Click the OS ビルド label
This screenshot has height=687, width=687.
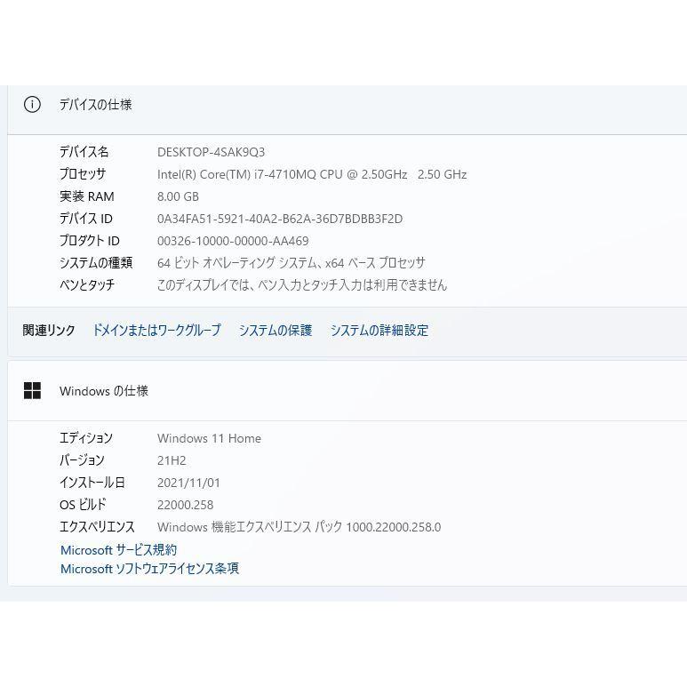point(83,505)
